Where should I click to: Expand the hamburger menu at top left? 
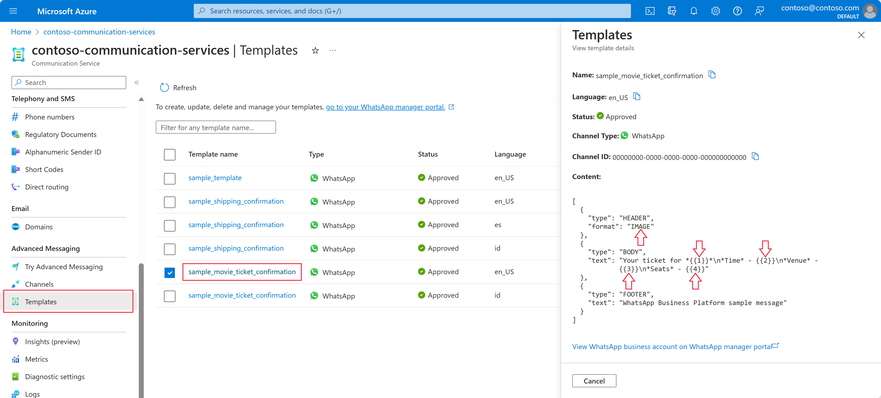pos(13,11)
